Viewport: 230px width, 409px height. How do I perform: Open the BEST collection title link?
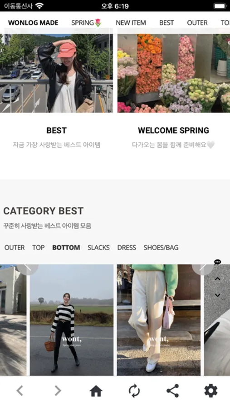point(57,130)
